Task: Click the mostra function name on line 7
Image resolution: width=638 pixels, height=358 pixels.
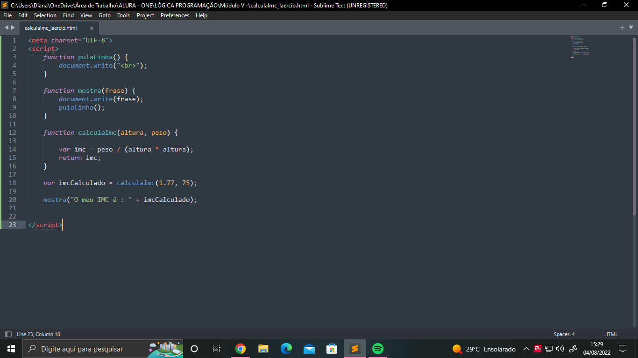Action: point(90,90)
